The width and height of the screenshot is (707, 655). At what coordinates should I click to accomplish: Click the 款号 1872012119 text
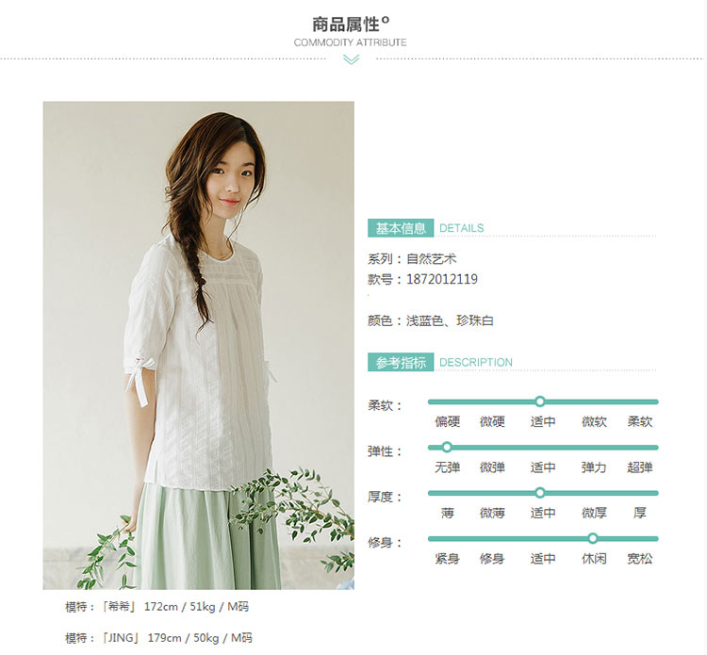tap(422, 280)
